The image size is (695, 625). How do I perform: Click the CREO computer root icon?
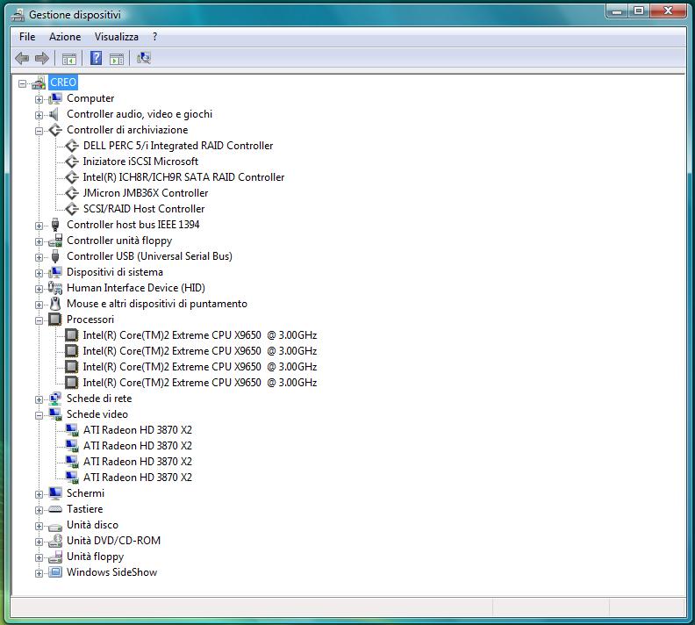(39, 83)
